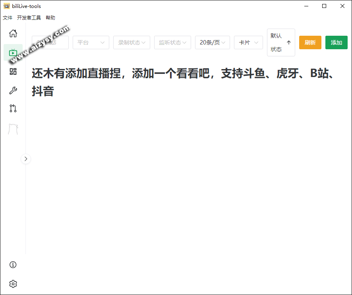Image resolution: width=352 pixels, height=295 pixels.
Task: Change the 20条/页 page size dropdown
Action: tap(213, 42)
